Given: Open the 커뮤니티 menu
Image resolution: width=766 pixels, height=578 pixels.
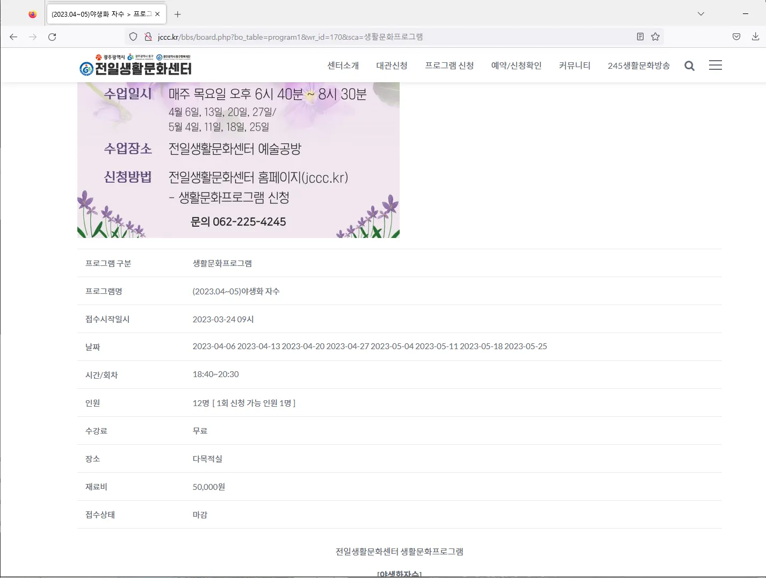Looking at the screenshot, I should coord(575,66).
